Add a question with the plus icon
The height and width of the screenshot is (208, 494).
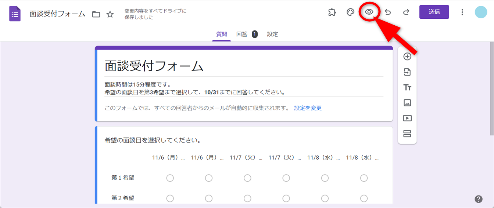tap(407, 56)
